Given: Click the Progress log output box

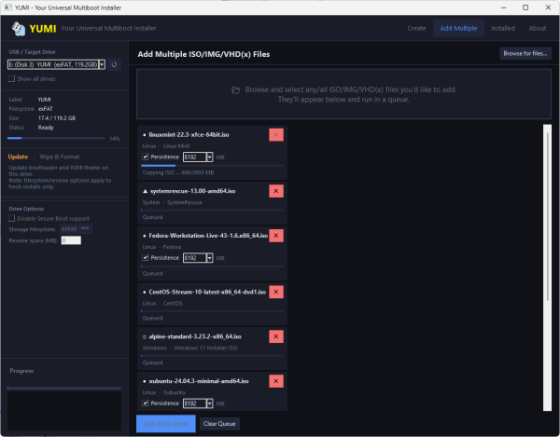Looking at the screenshot, I should point(64,411).
